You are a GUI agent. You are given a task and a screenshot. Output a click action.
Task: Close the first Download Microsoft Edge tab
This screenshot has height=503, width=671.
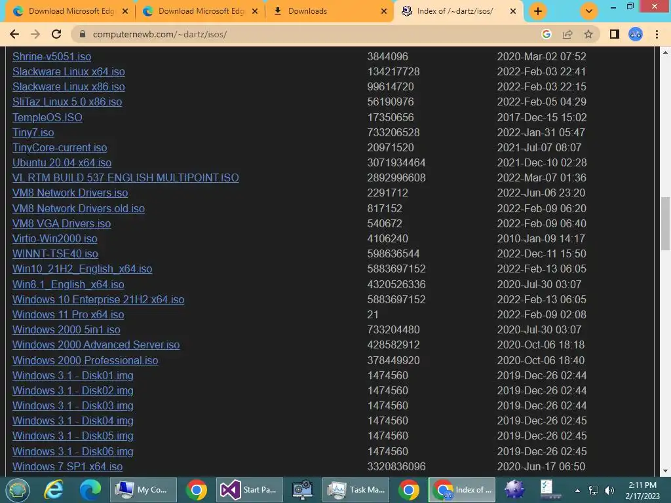tap(125, 11)
